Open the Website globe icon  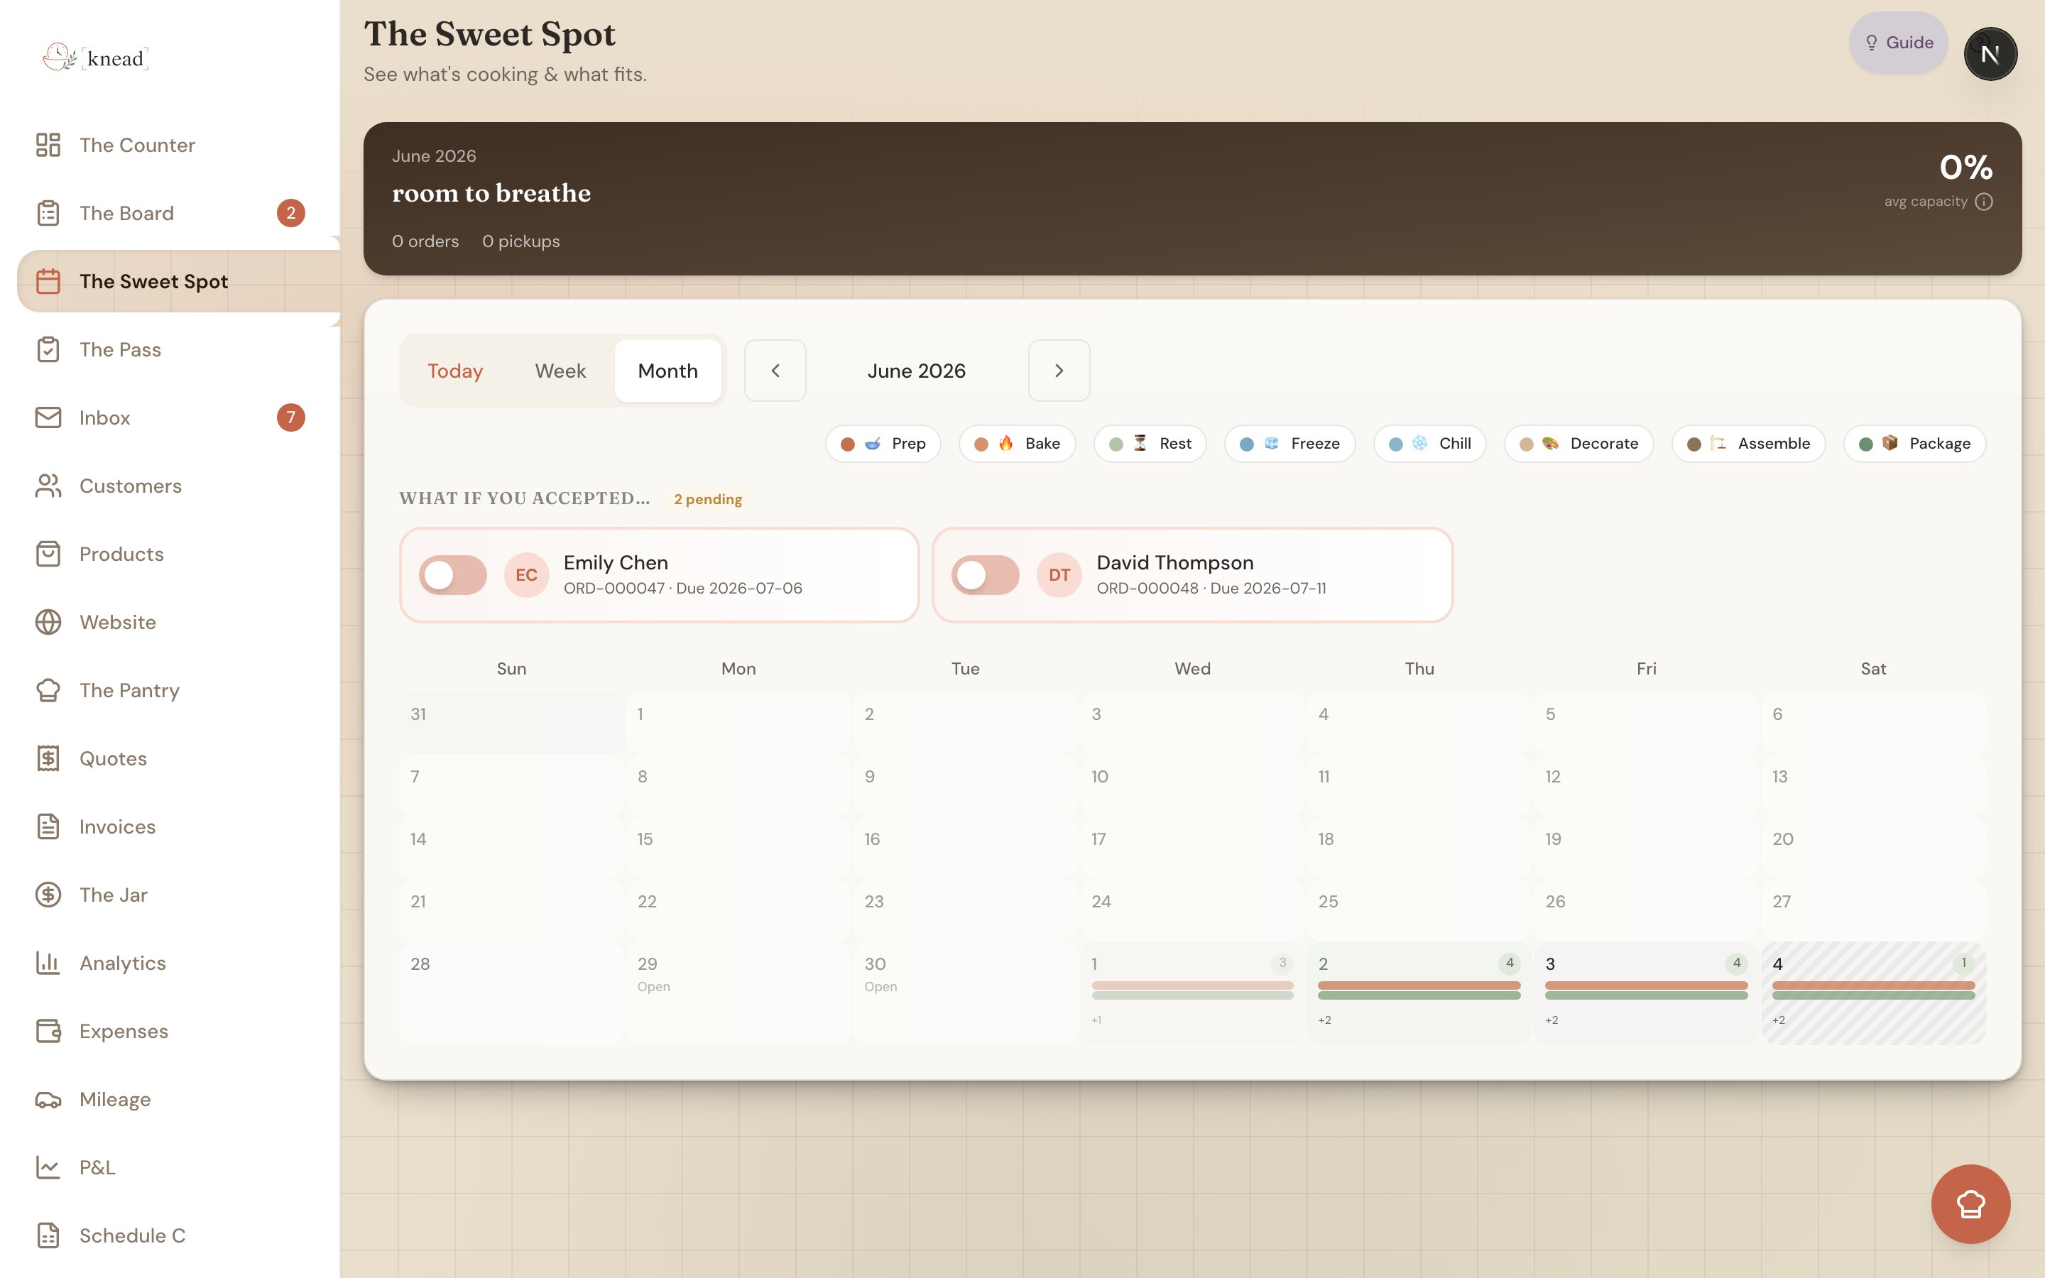[48, 622]
